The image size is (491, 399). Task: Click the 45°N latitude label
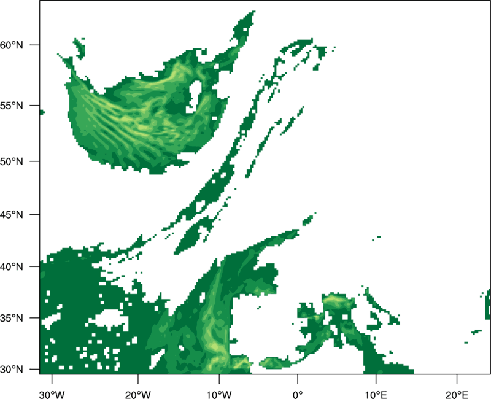click(x=12, y=214)
